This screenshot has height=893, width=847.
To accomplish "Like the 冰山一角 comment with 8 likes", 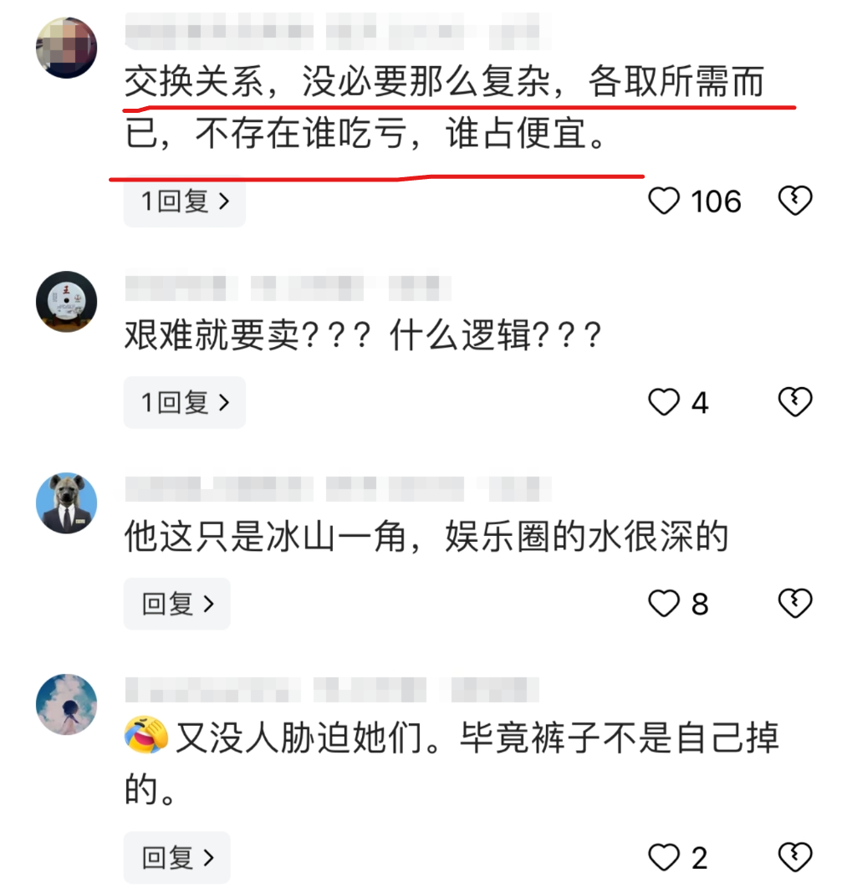I will [x=664, y=603].
